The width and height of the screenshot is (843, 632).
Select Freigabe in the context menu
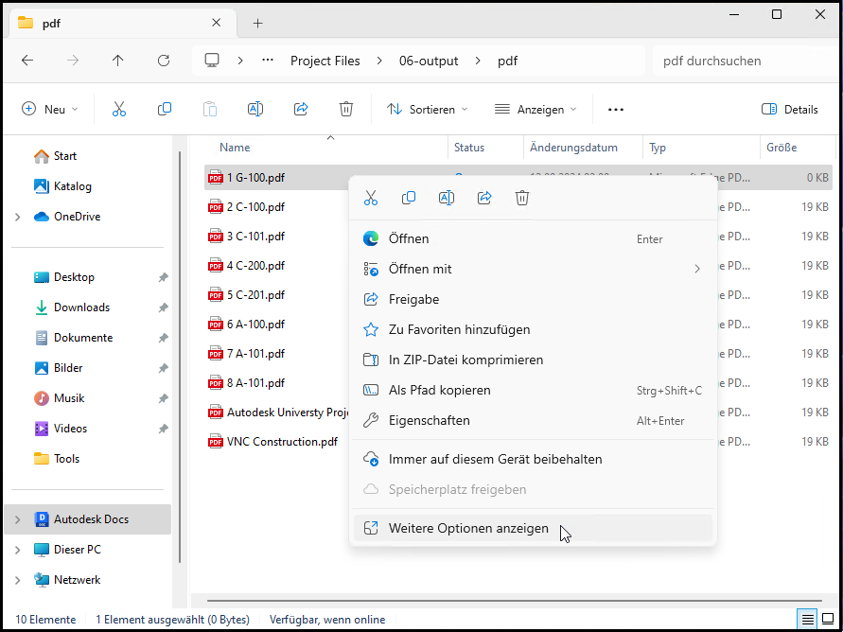(533, 299)
